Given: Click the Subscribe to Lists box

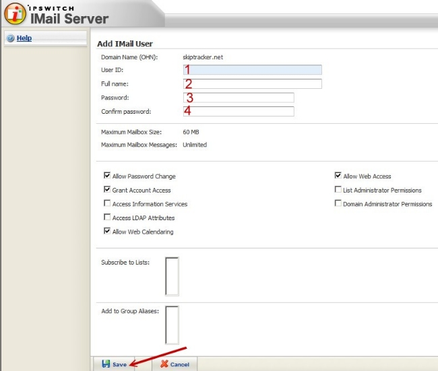Looking at the screenshot, I should coord(172,276).
